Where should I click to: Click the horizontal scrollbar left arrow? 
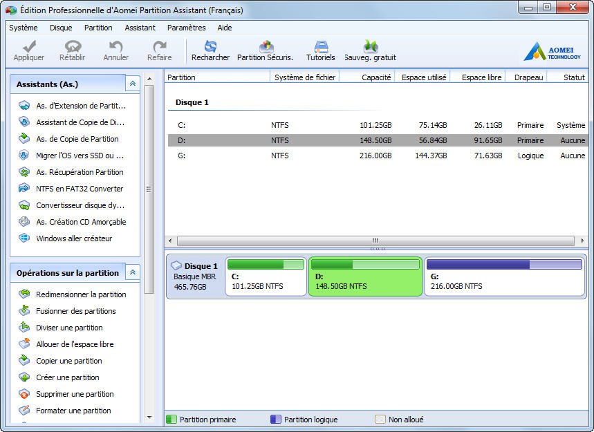click(169, 241)
